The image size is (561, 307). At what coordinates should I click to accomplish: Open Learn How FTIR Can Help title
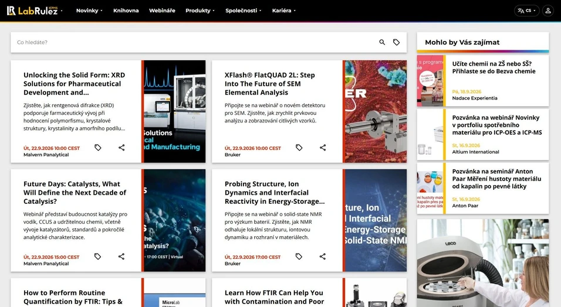pyautogui.click(x=275, y=297)
